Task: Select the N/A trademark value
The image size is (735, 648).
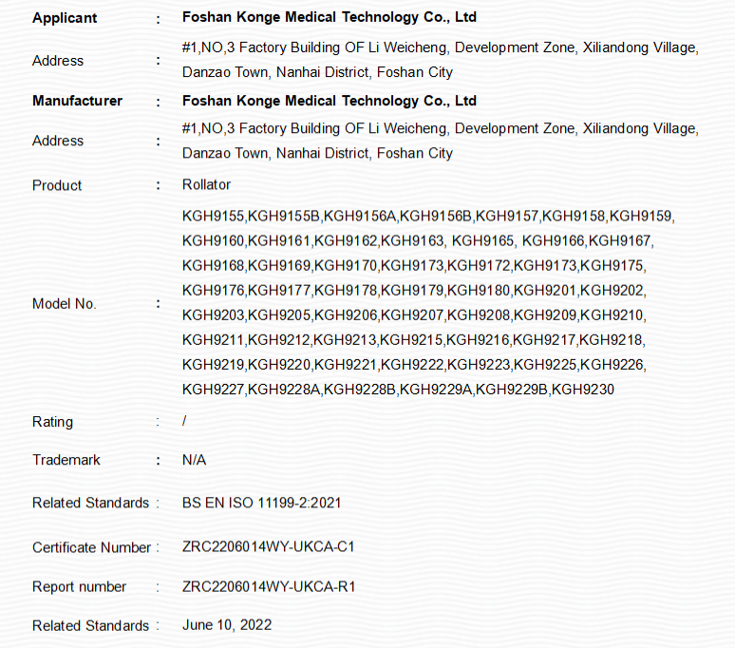Action: click(194, 460)
